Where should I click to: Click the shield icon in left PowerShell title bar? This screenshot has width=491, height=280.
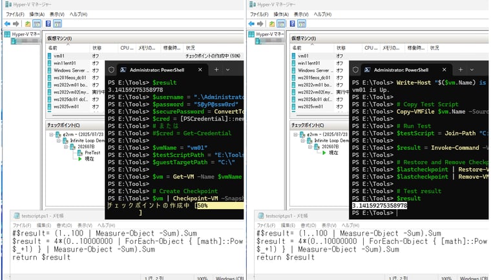[x=111, y=70]
